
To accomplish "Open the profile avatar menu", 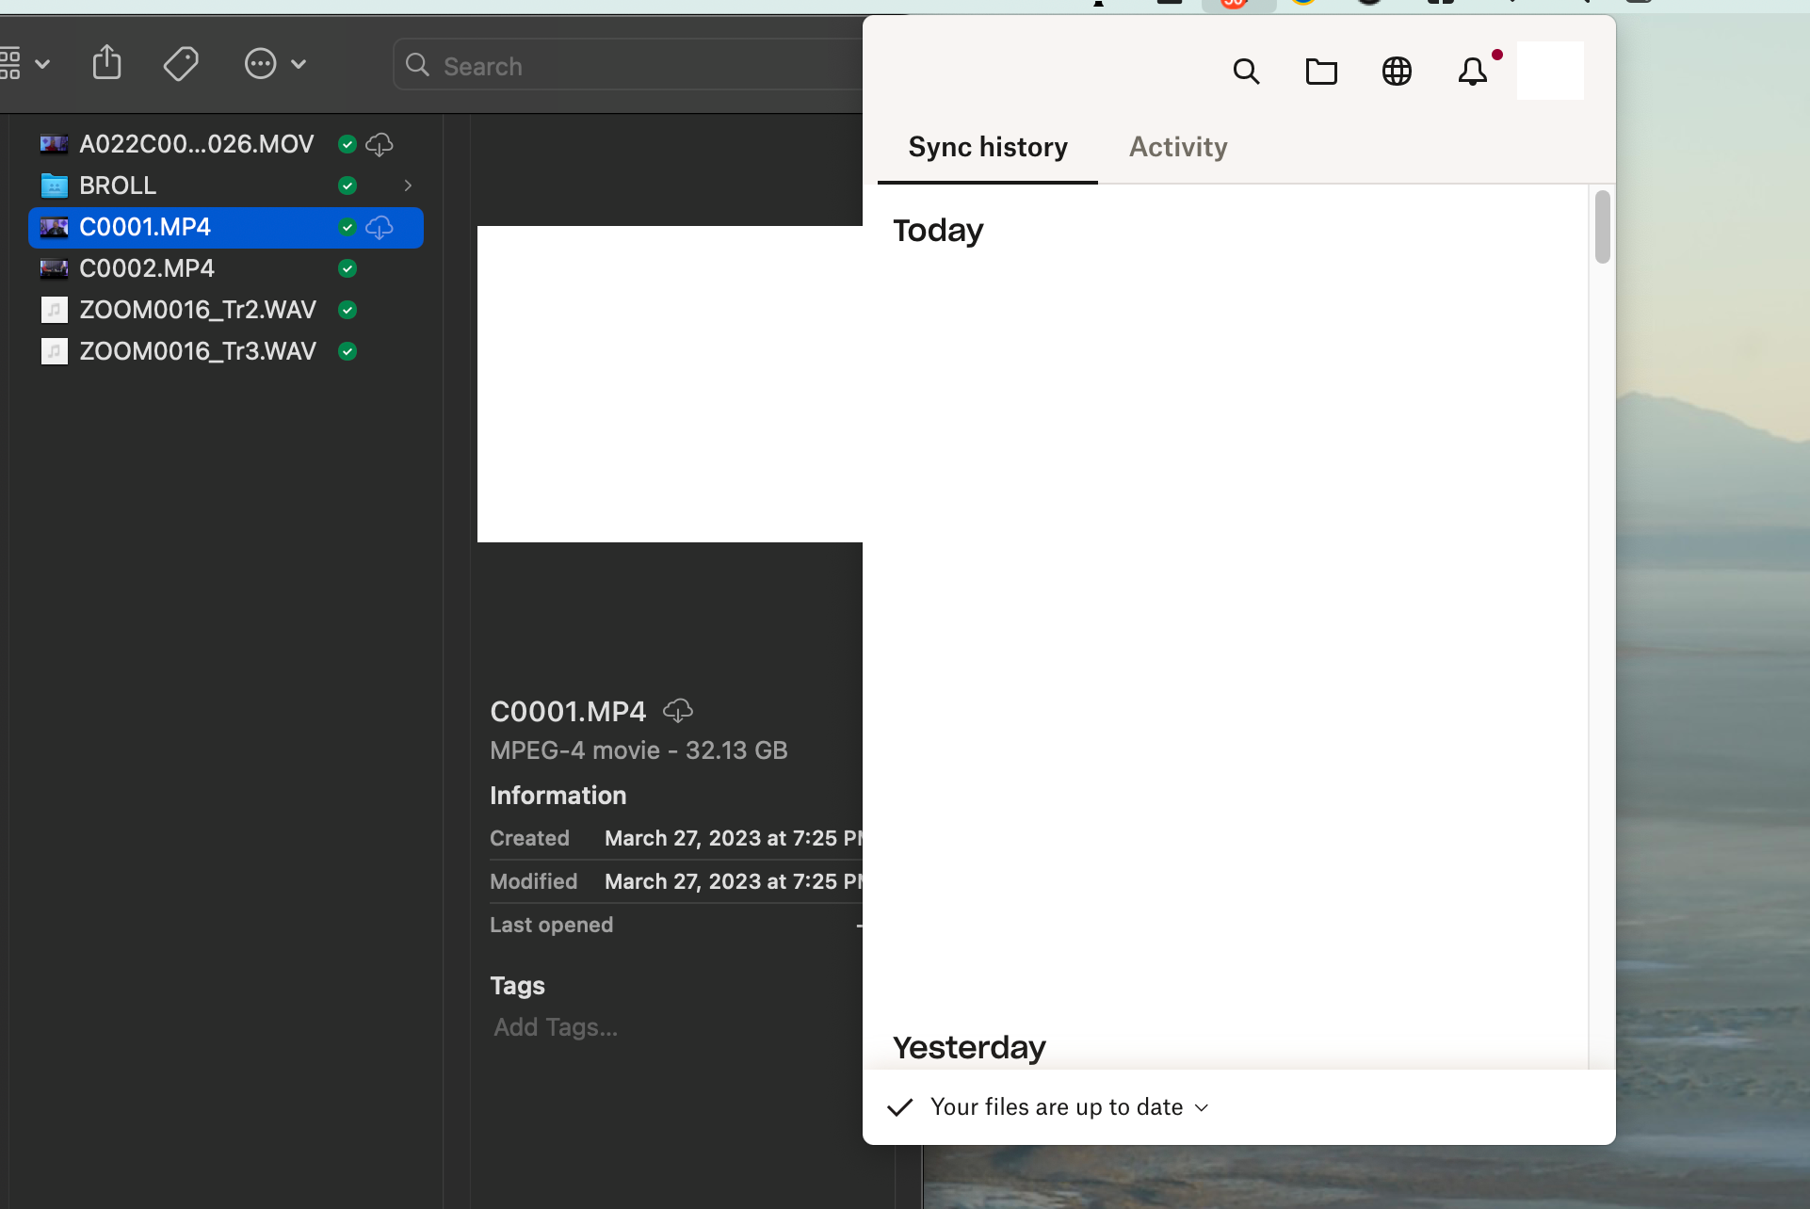I will (1550, 70).
